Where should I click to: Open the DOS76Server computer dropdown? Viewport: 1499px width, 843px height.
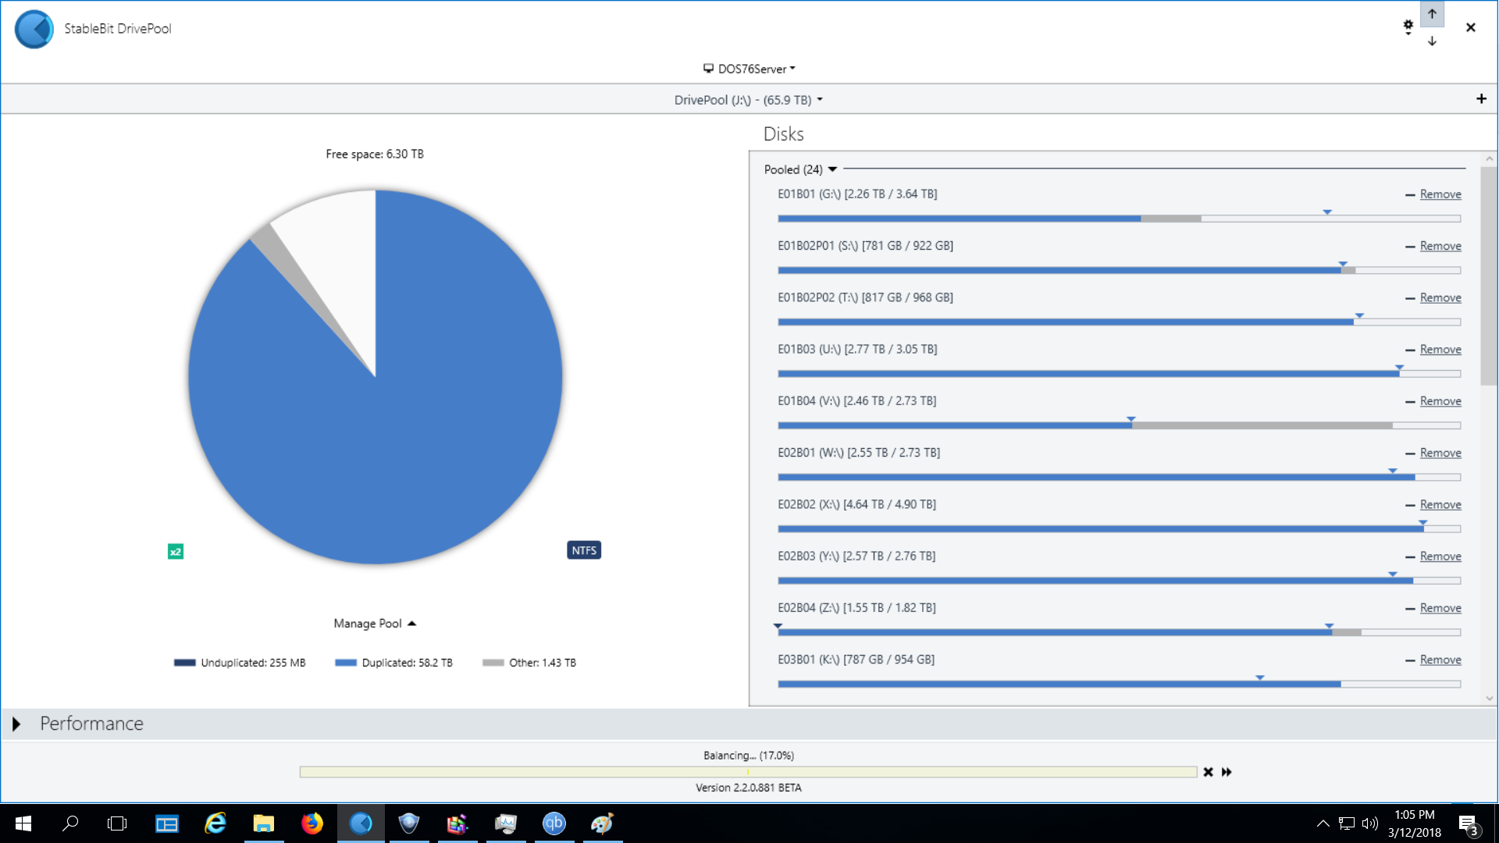749,69
